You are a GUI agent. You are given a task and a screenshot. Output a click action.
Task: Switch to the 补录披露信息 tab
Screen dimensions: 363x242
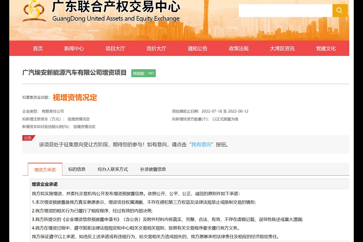point(153,169)
